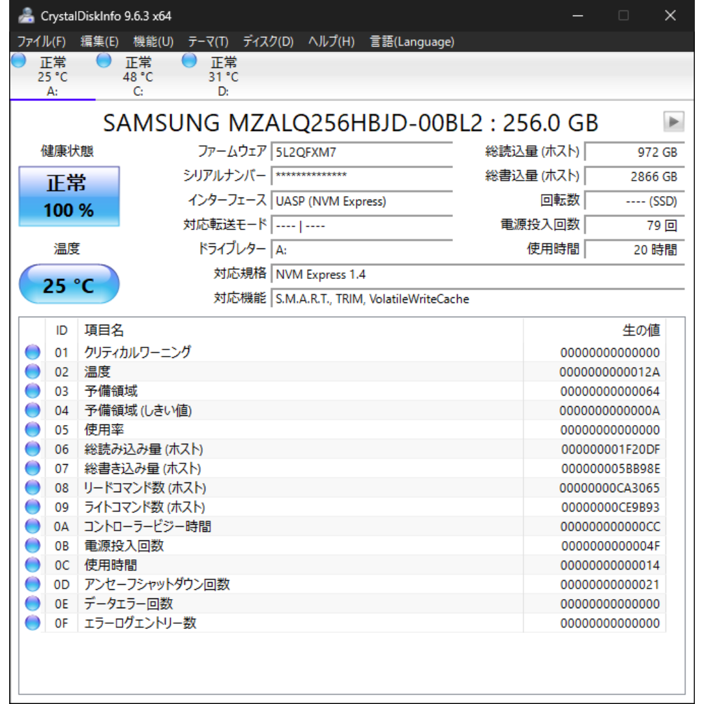Viewport: 704px width, 704px height.
Task: Click the 総読込量 value 972 GB
Action: point(634,152)
